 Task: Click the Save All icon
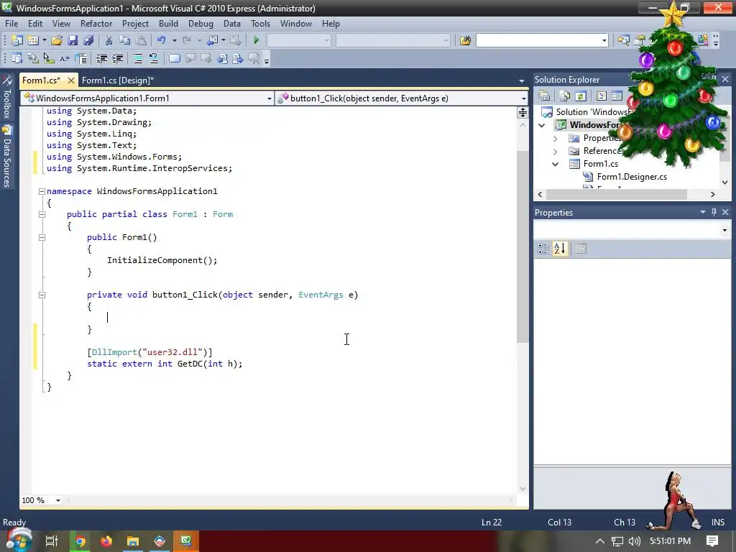click(x=88, y=40)
